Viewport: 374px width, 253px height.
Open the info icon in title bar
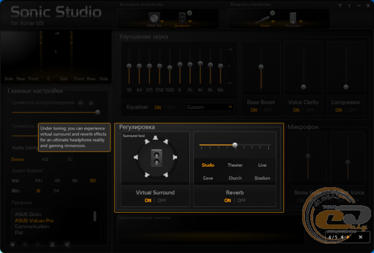pyautogui.click(x=349, y=6)
